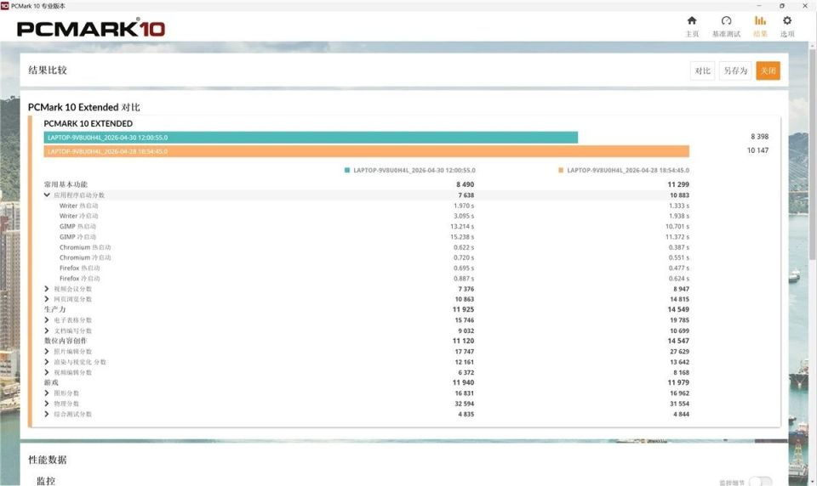Select the 'Chromium 冷启动' row
This screenshot has width=817, height=486.
coord(366,257)
